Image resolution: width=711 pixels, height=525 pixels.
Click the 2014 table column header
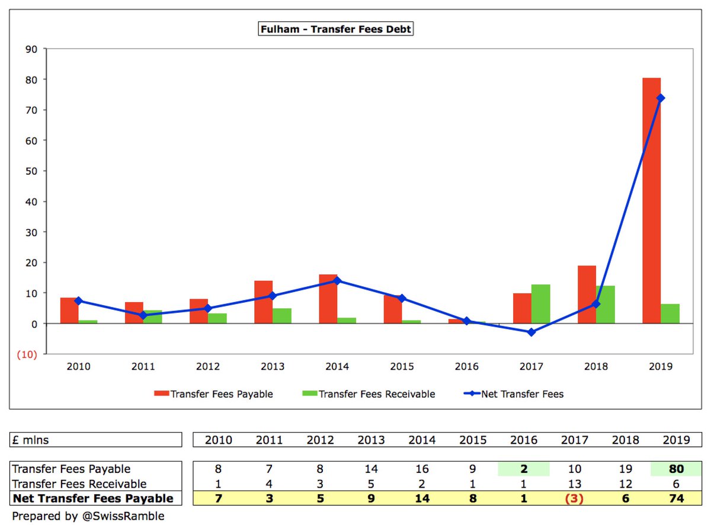pos(422,440)
